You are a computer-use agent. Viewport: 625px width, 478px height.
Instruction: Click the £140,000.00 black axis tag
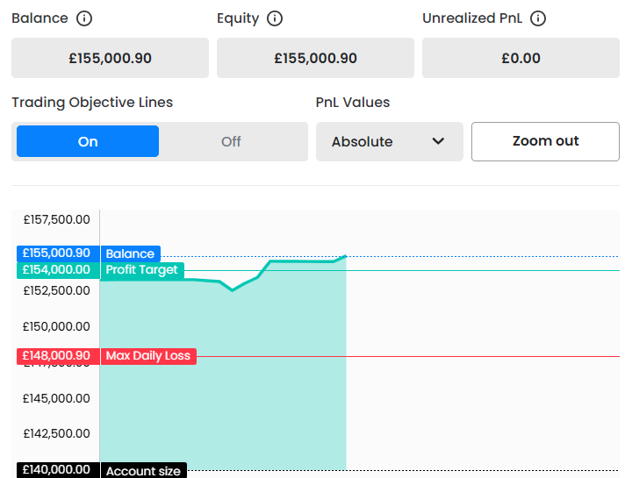[57, 470]
